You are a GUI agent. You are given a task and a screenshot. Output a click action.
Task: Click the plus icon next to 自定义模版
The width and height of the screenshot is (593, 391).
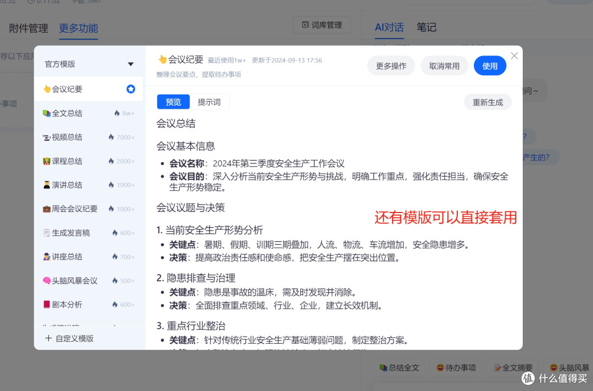(x=48, y=338)
